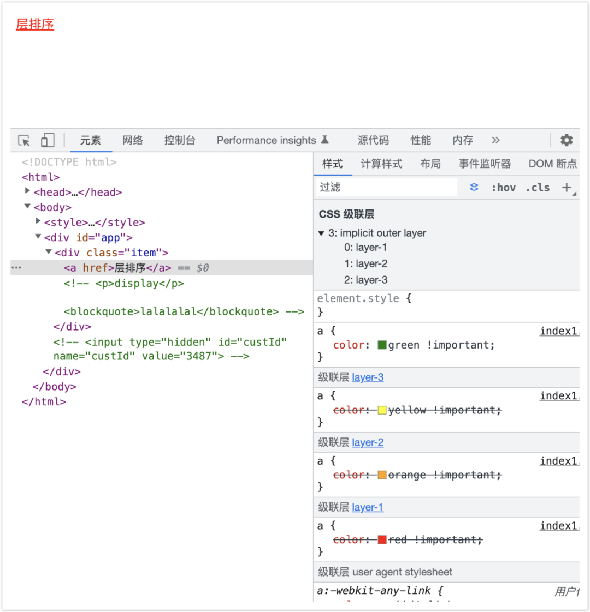590x612 pixels.
Task: Open the 布局 pane tab
Action: pos(430,164)
